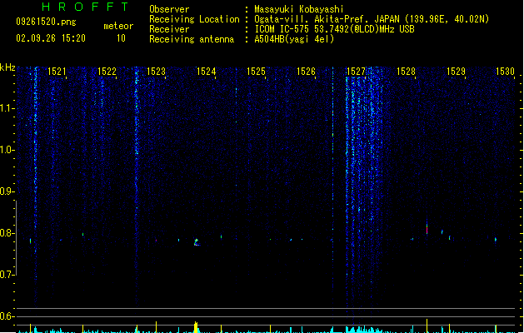524x333 pixels.
Task: Click the 1528 time marker
Action: tap(406, 72)
